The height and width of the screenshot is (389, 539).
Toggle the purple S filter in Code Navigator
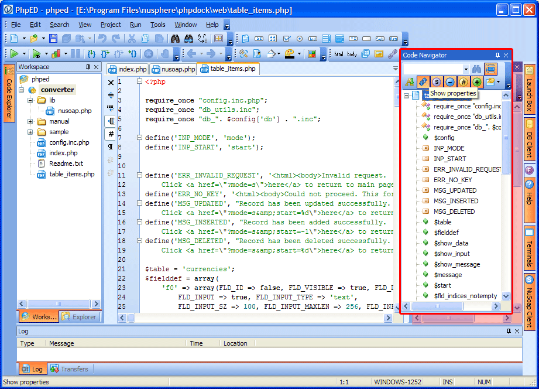436,82
